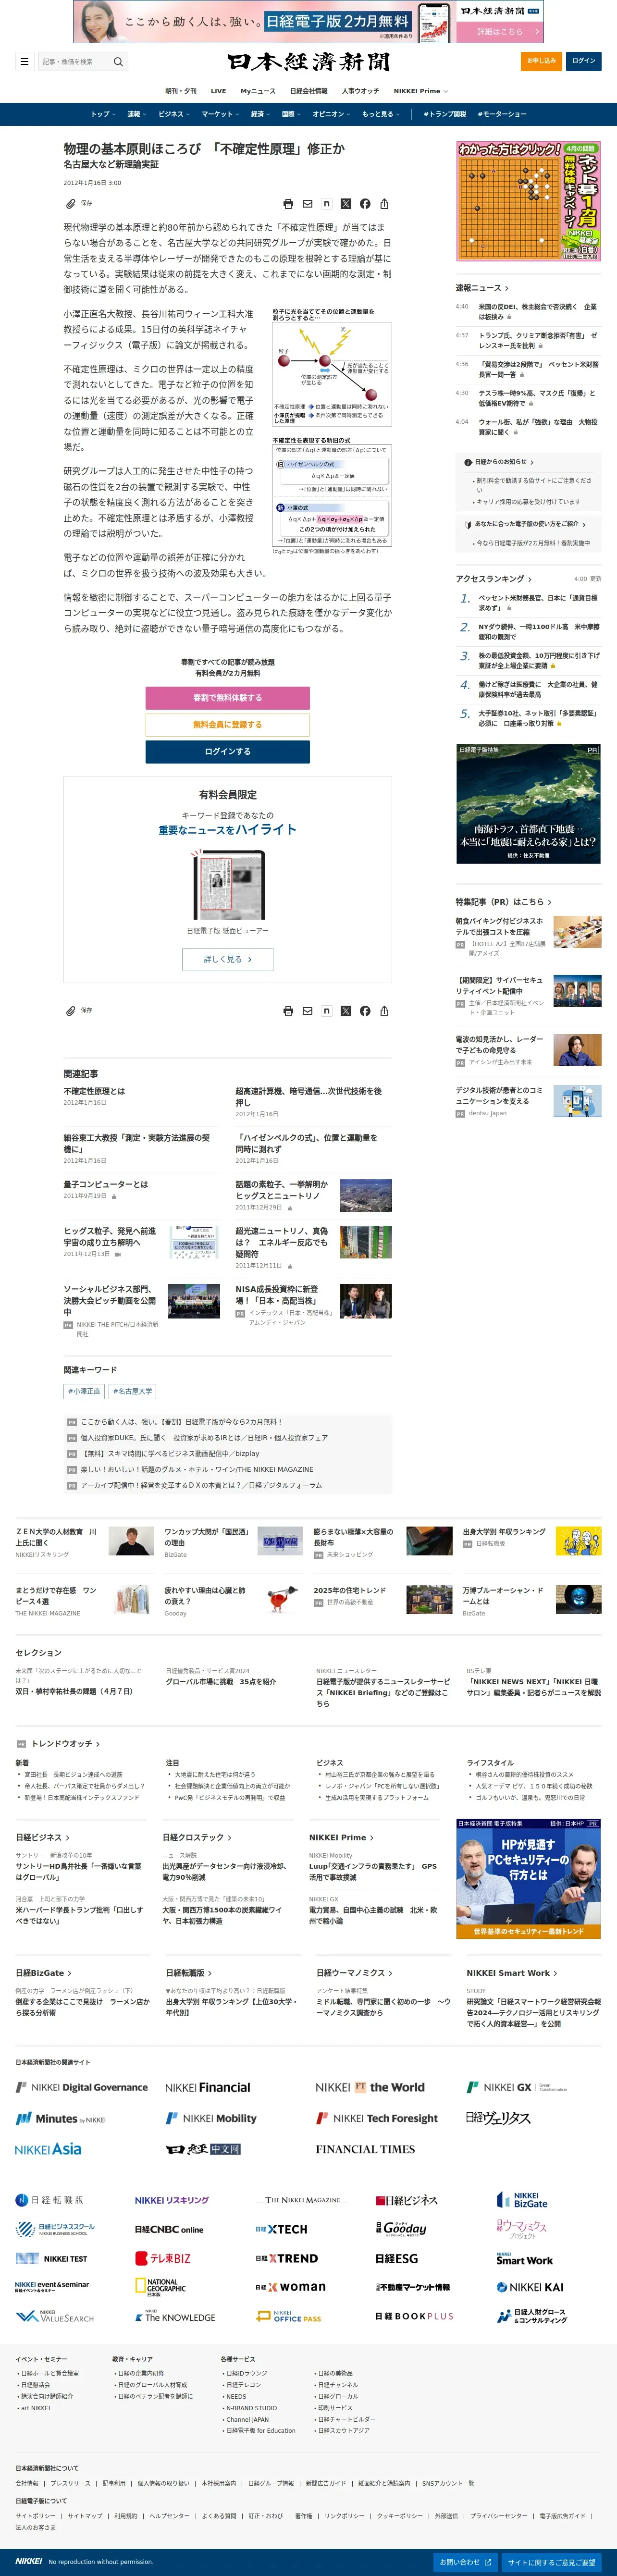
Task: Click the ログイン button in the header
Action: pyautogui.click(x=584, y=61)
